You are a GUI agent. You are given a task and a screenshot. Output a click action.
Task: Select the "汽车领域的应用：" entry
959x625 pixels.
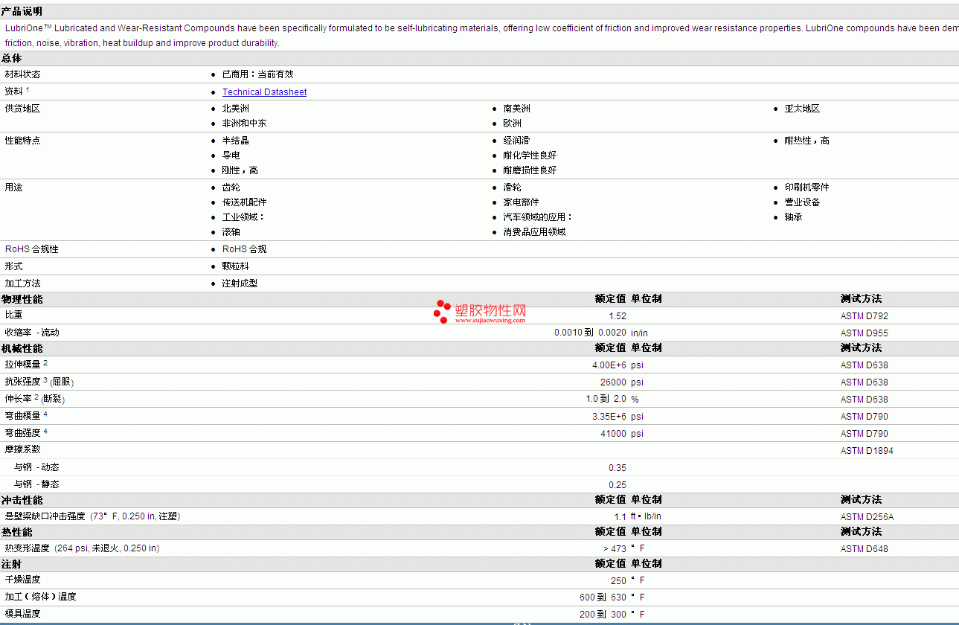click(x=539, y=217)
